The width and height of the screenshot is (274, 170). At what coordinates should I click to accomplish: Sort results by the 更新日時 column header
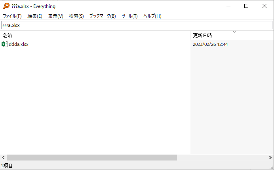[x=232, y=36]
